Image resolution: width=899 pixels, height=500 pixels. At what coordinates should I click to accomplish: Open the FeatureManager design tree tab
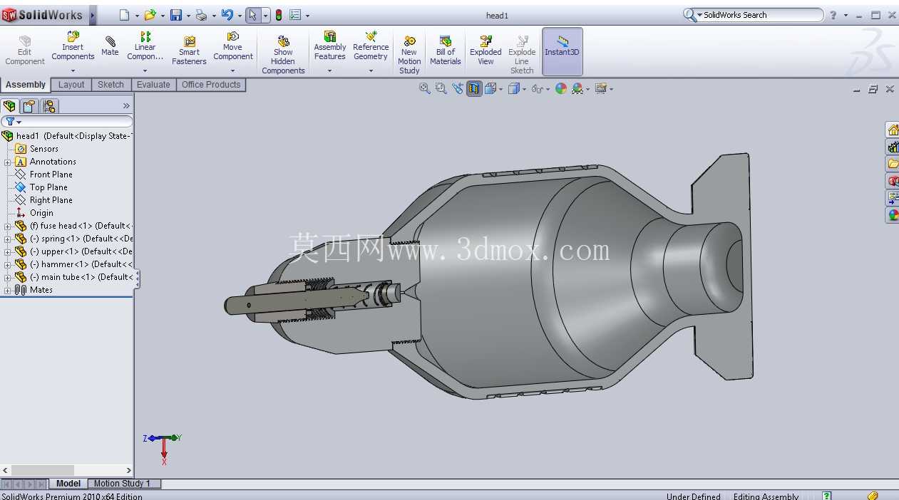coord(9,106)
